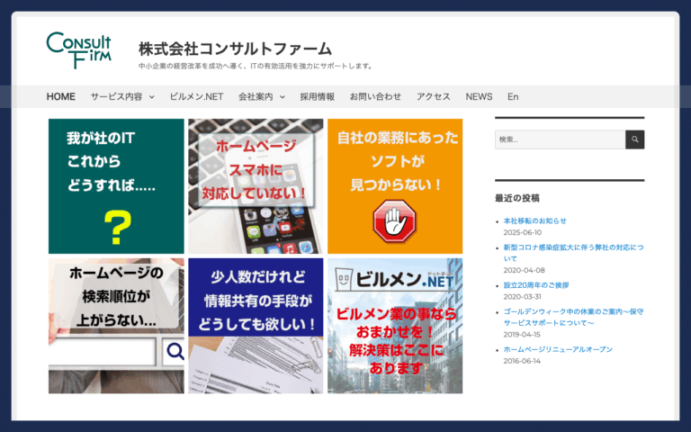691x432 pixels.
Task: Click the 株式会社コンサルトファーム site title
Action: pyautogui.click(x=236, y=49)
